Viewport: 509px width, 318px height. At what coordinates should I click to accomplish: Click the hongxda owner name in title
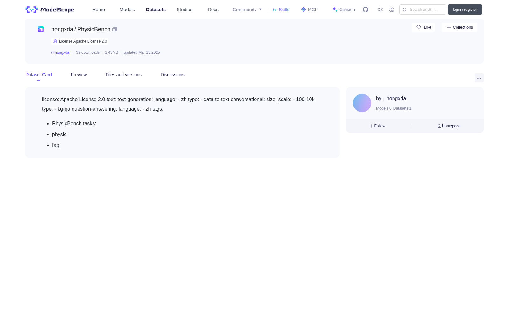coord(62,29)
